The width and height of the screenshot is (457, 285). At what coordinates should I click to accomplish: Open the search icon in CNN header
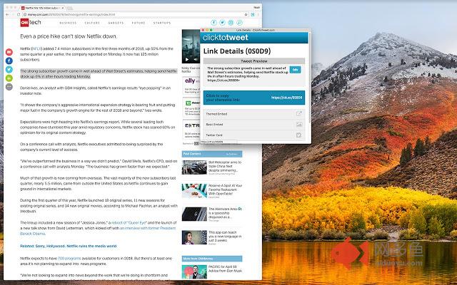tap(240, 22)
